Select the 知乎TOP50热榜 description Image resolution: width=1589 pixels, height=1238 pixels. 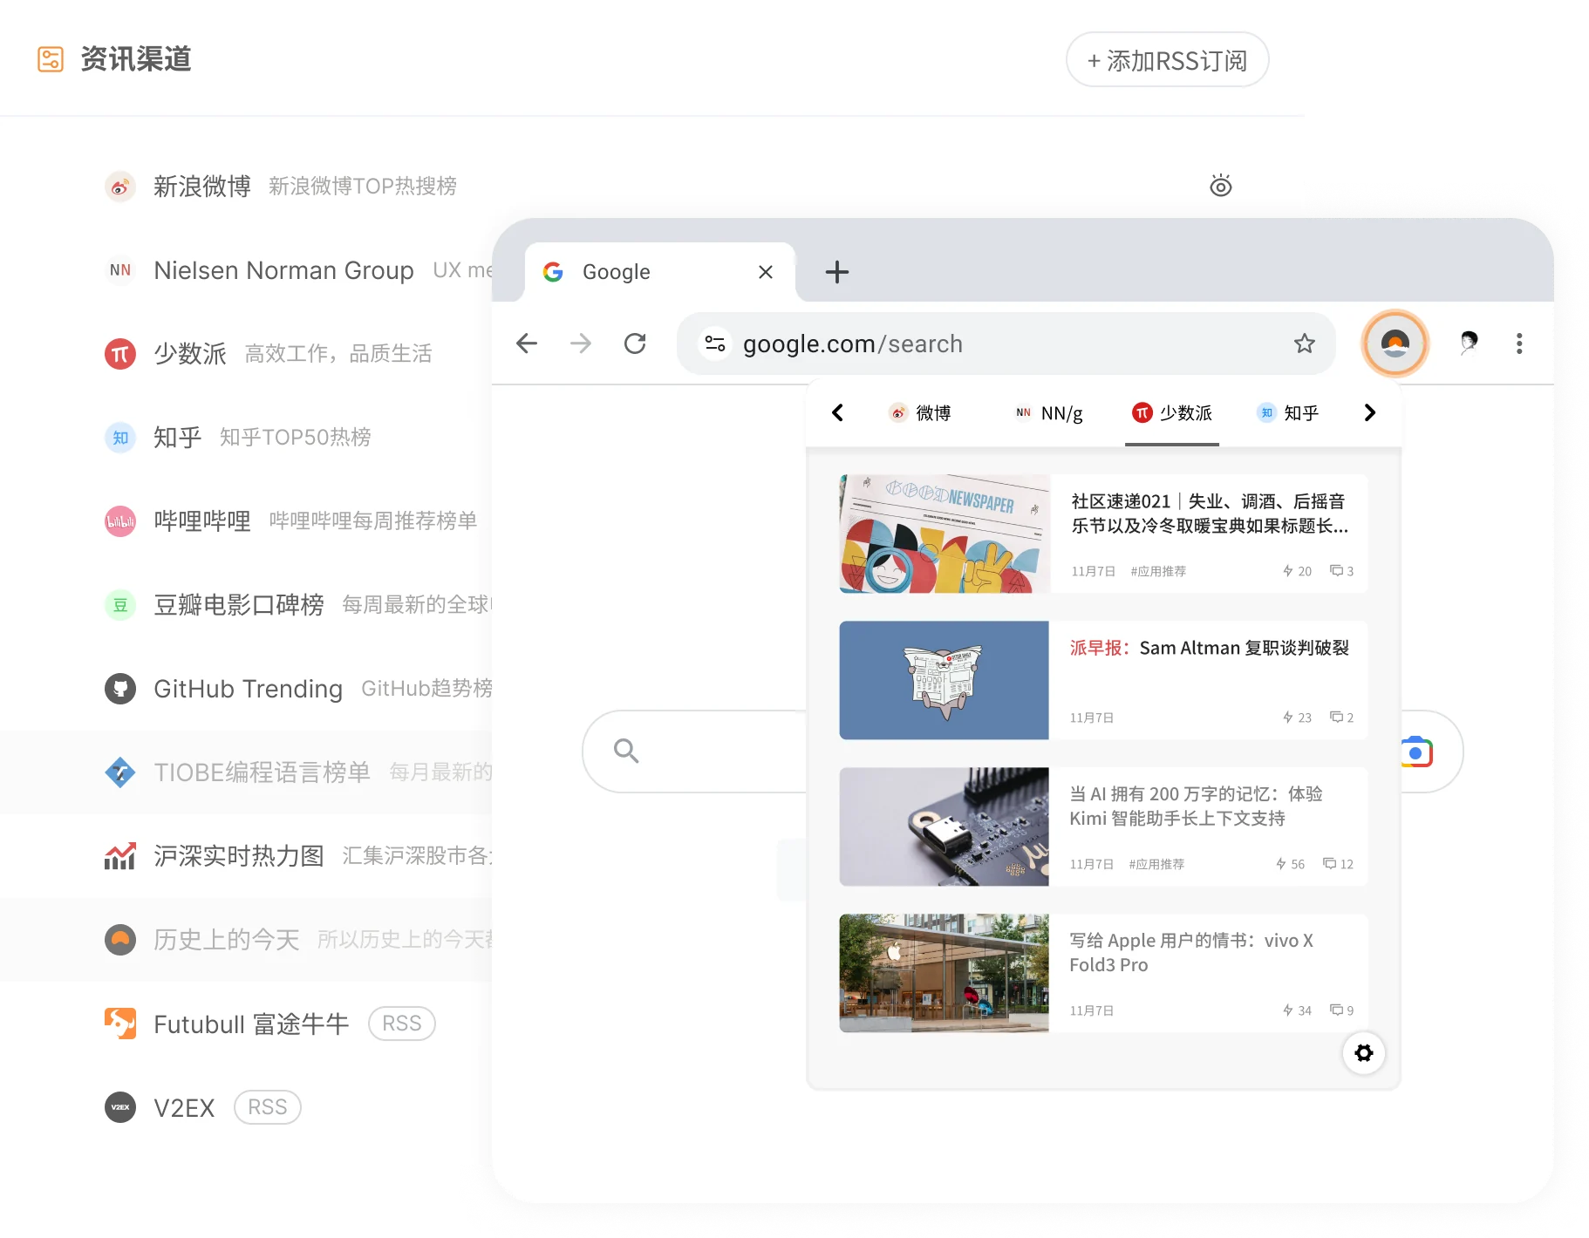click(296, 438)
